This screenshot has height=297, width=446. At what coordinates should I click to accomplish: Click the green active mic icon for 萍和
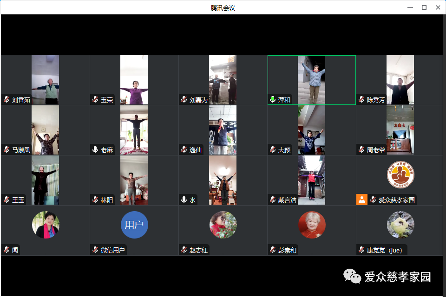tap(273, 100)
